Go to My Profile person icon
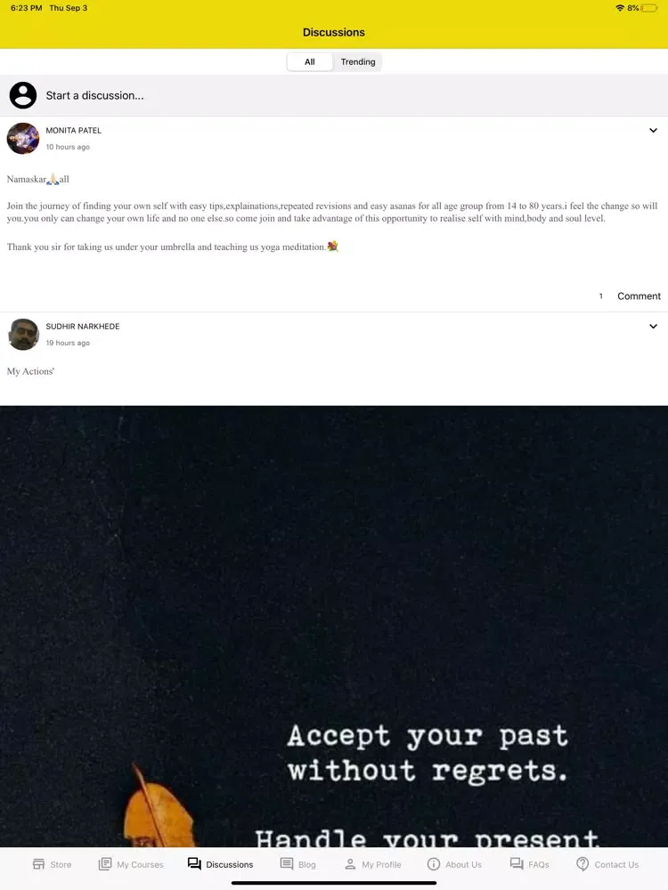This screenshot has width=668, height=890. (x=350, y=864)
